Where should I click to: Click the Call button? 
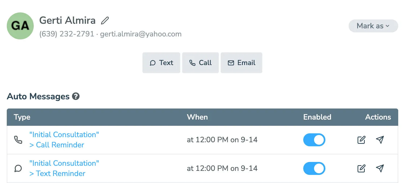point(200,63)
